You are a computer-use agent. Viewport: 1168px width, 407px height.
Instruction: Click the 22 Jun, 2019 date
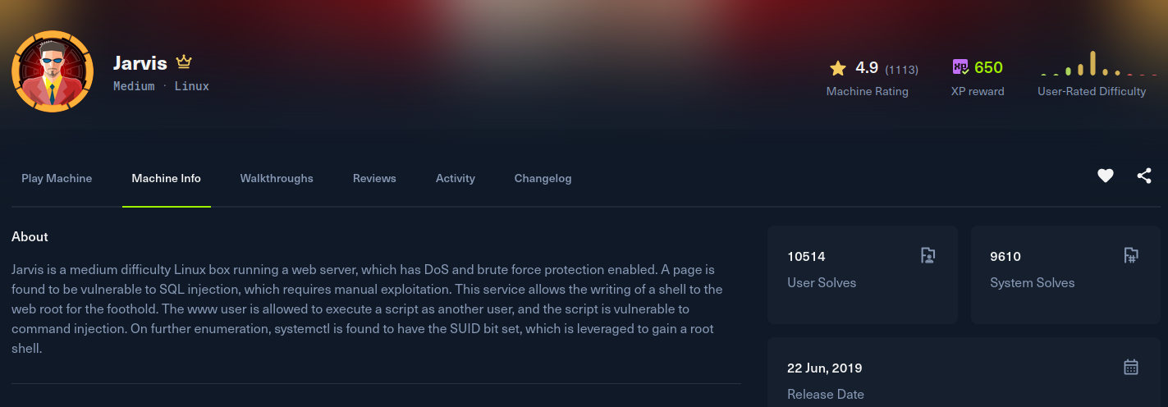point(825,368)
